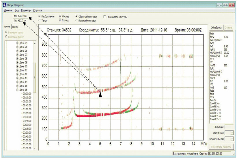The height and width of the screenshot is (158, 237).
Task: Toggle the Х-след checkbox
Action: click(60, 20)
